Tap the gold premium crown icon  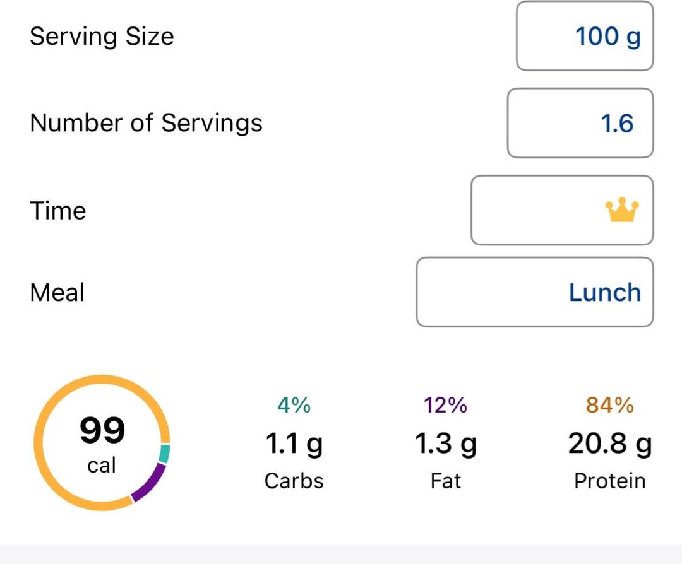[x=622, y=210]
